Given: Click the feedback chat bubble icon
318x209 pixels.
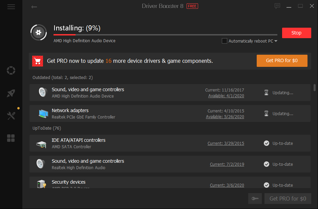Looking at the screenshot, I should coord(277,6).
